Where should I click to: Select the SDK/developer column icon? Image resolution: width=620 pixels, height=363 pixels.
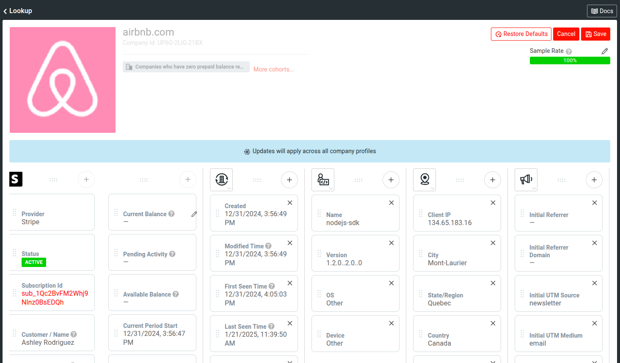click(x=322, y=179)
